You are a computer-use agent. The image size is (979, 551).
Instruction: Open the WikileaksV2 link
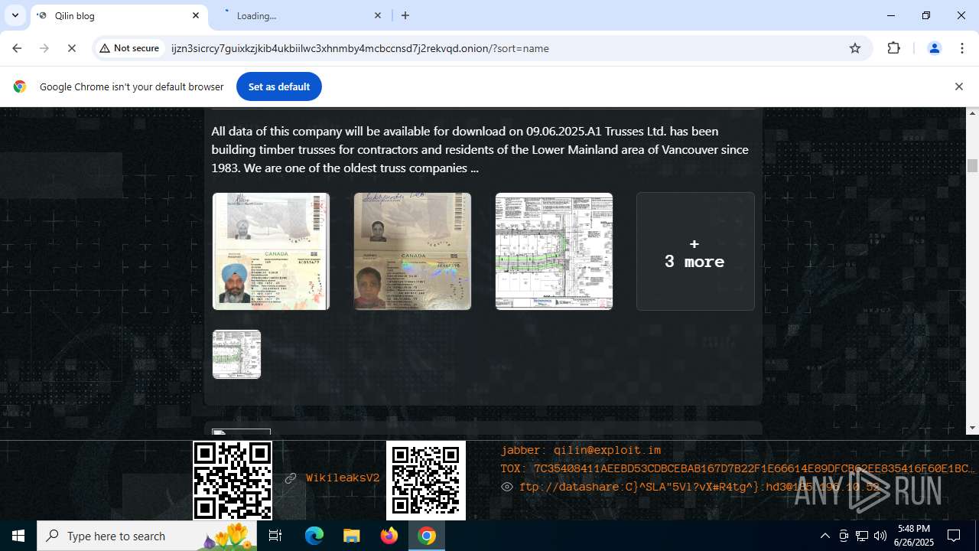(343, 478)
